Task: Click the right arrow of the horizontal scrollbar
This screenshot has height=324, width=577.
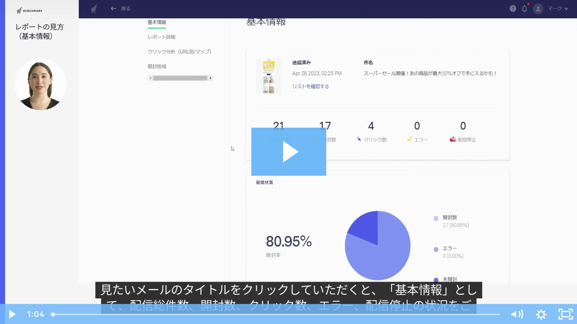Action: click(211, 78)
